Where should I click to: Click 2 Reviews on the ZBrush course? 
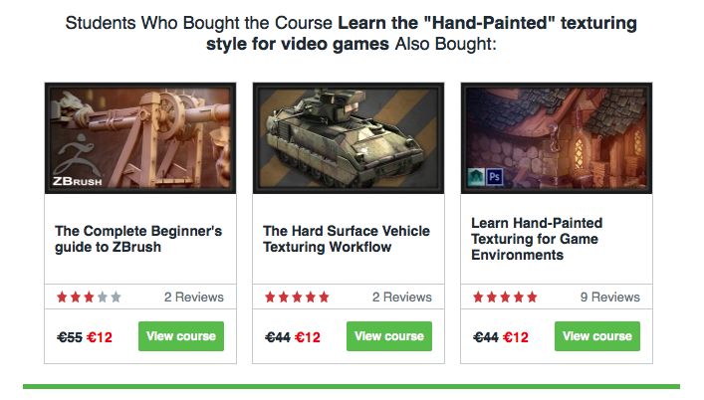pos(193,297)
